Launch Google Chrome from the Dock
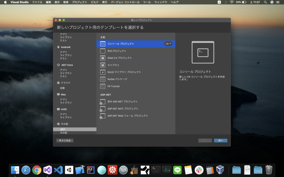The image size is (284, 177). click(x=36, y=170)
